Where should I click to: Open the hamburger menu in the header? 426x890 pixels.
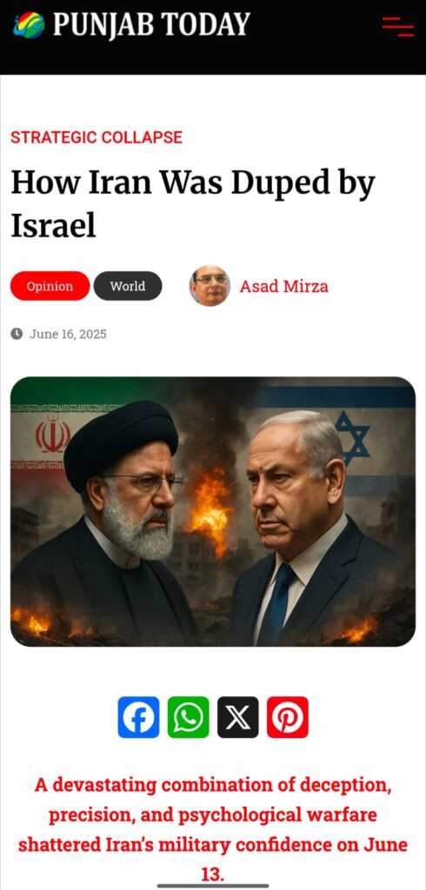tap(397, 27)
